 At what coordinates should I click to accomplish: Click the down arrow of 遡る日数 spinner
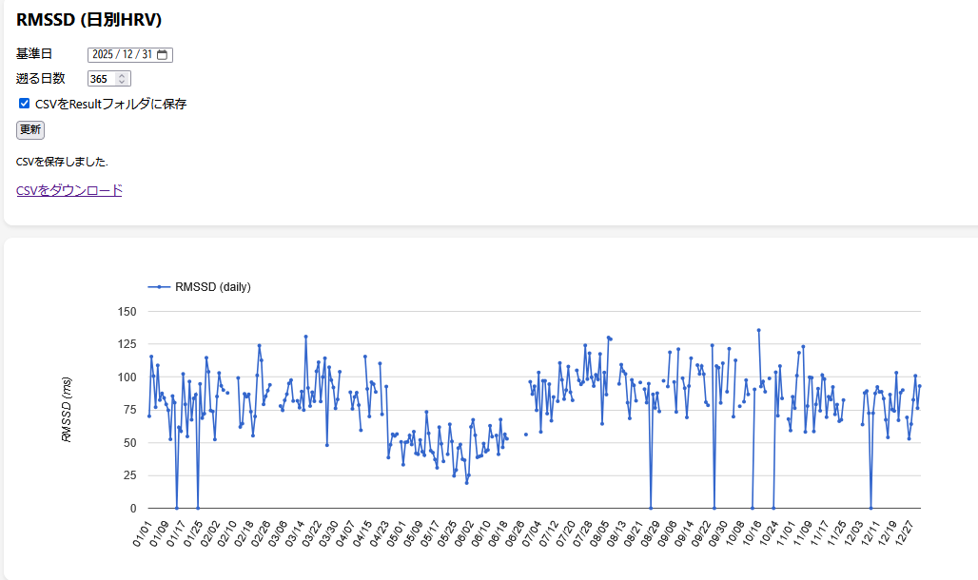[122, 83]
